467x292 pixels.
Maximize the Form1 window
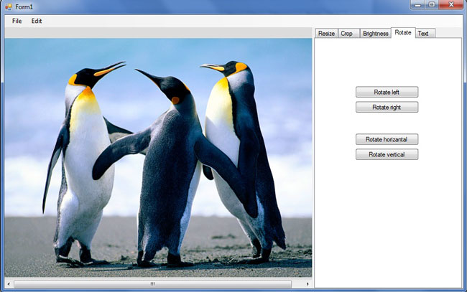(432, 5)
